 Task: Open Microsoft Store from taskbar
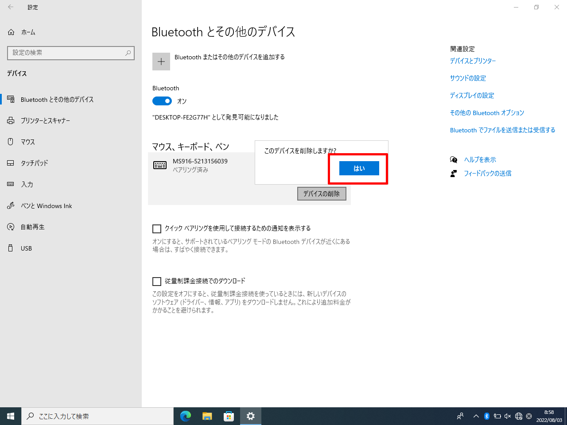point(229,416)
